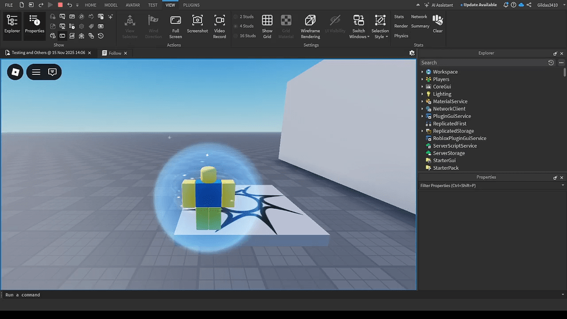Enter Full Screen mode
Screen dimensions: 567x319
[176, 26]
